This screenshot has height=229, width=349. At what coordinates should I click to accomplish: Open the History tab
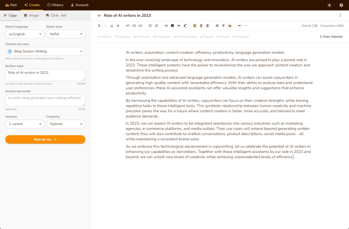(x=55, y=5)
